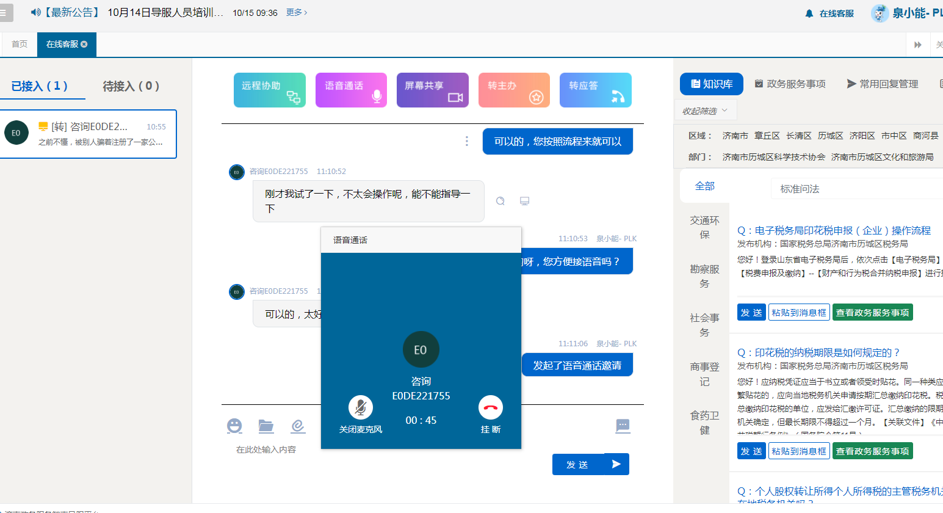Open 更多 announcements link
The width and height of the screenshot is (943, 513).
(297, 12)
